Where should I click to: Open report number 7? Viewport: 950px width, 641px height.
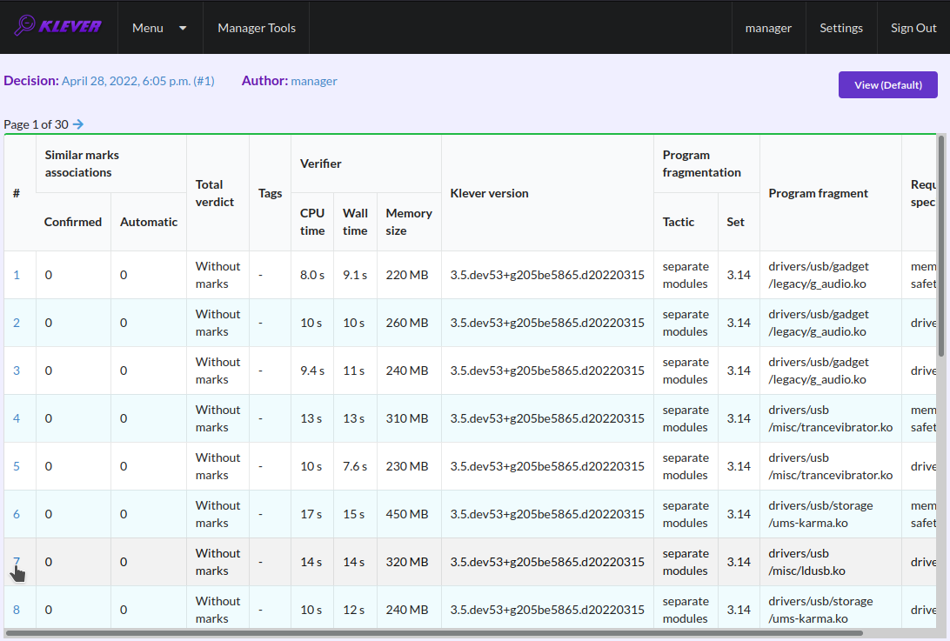pos(17,562)
